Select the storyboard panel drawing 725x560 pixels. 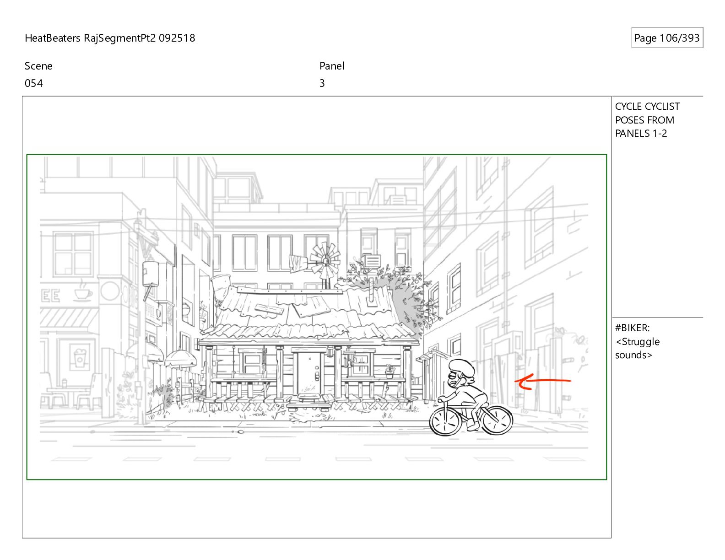[x=316, y=317]
